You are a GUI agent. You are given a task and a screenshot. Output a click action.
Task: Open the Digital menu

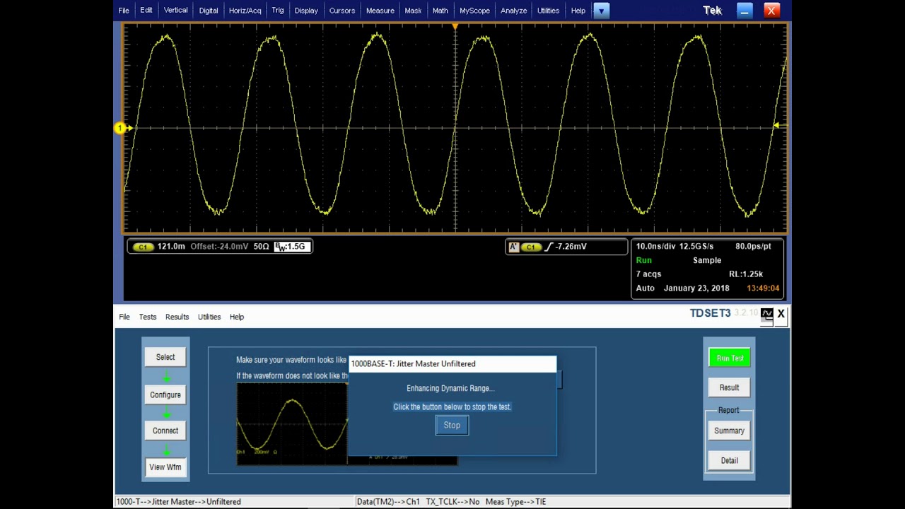[209, 11]
